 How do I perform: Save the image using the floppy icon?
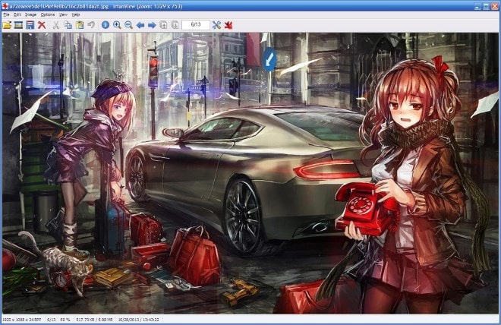pos(30,25)
